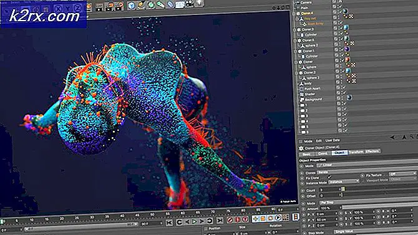The height and width of the screenshot is (235, 418).
Task: Switch to the Coord. tab
Action: point(323,153)
